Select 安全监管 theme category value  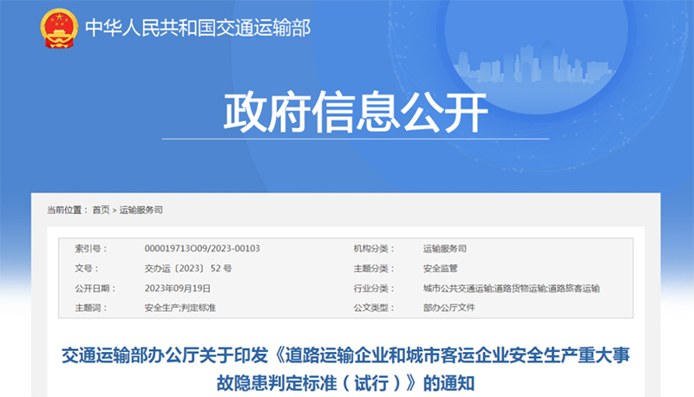[x=441, y=269]
